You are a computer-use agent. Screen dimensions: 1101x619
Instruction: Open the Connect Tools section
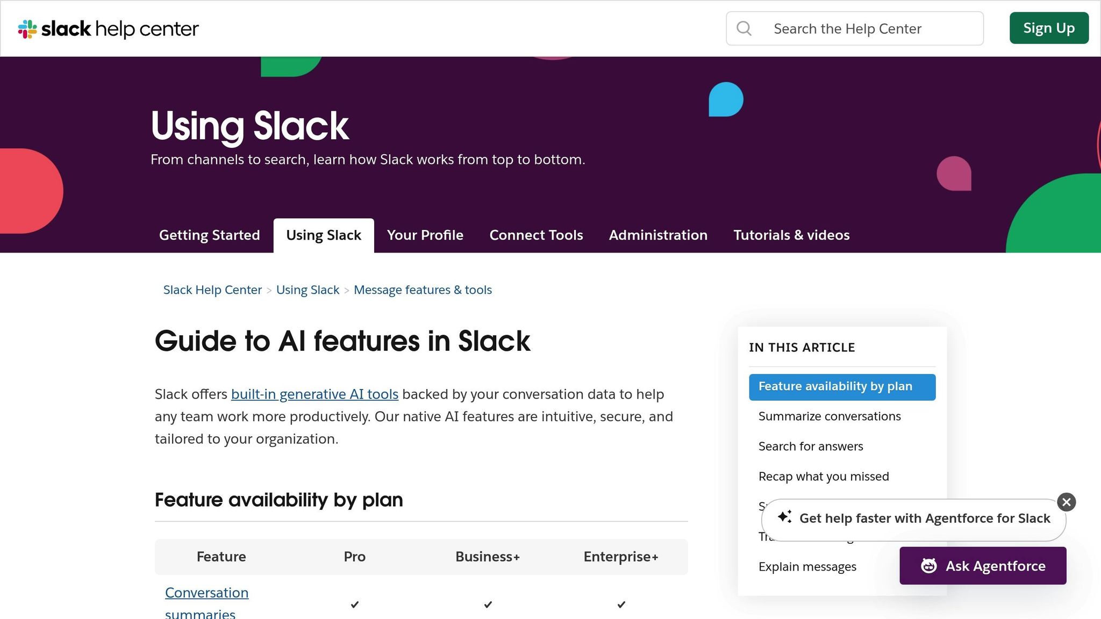tap(536, 235)
